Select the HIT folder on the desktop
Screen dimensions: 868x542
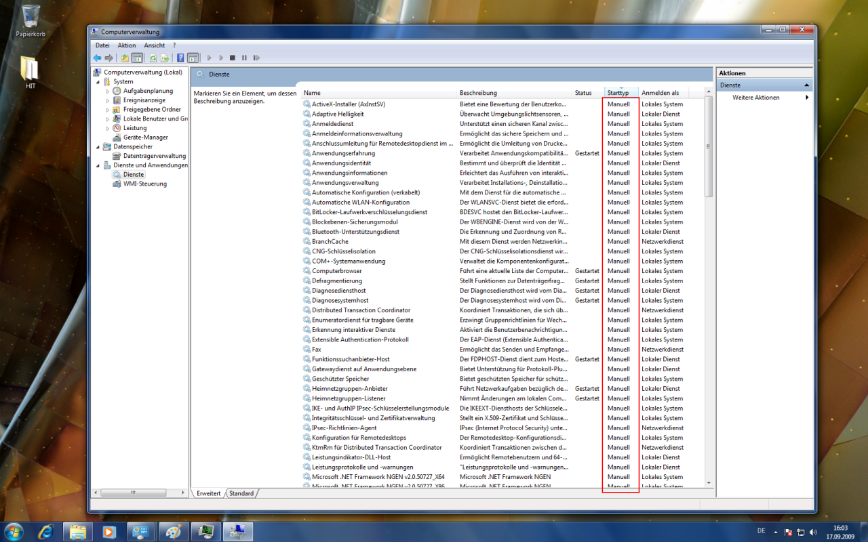(x=31, y=72)
